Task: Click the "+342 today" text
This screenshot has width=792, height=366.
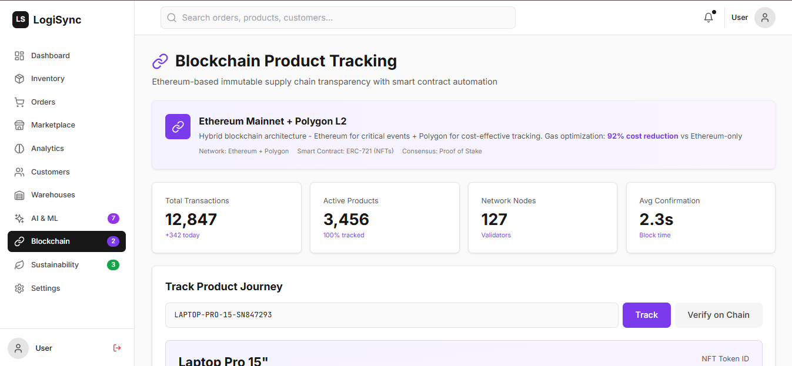Action: click(182, 235)
